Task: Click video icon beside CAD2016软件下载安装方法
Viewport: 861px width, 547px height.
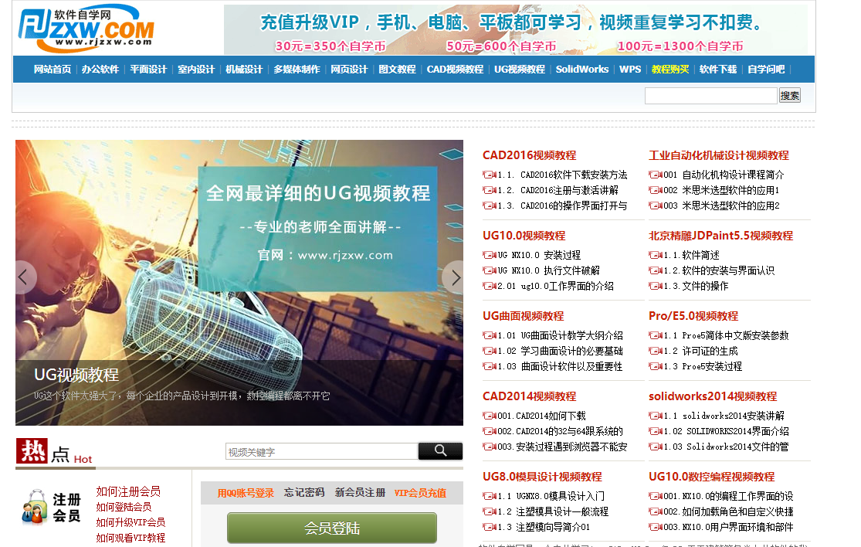Action: (490, 175)
